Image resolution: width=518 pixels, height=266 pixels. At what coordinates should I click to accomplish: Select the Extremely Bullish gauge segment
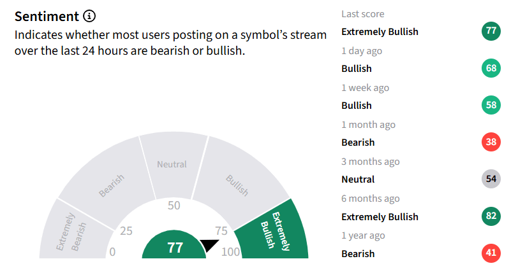[x=276, y=231]
